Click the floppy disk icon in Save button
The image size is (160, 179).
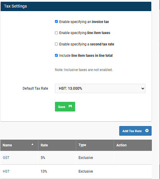coord(70,106)
